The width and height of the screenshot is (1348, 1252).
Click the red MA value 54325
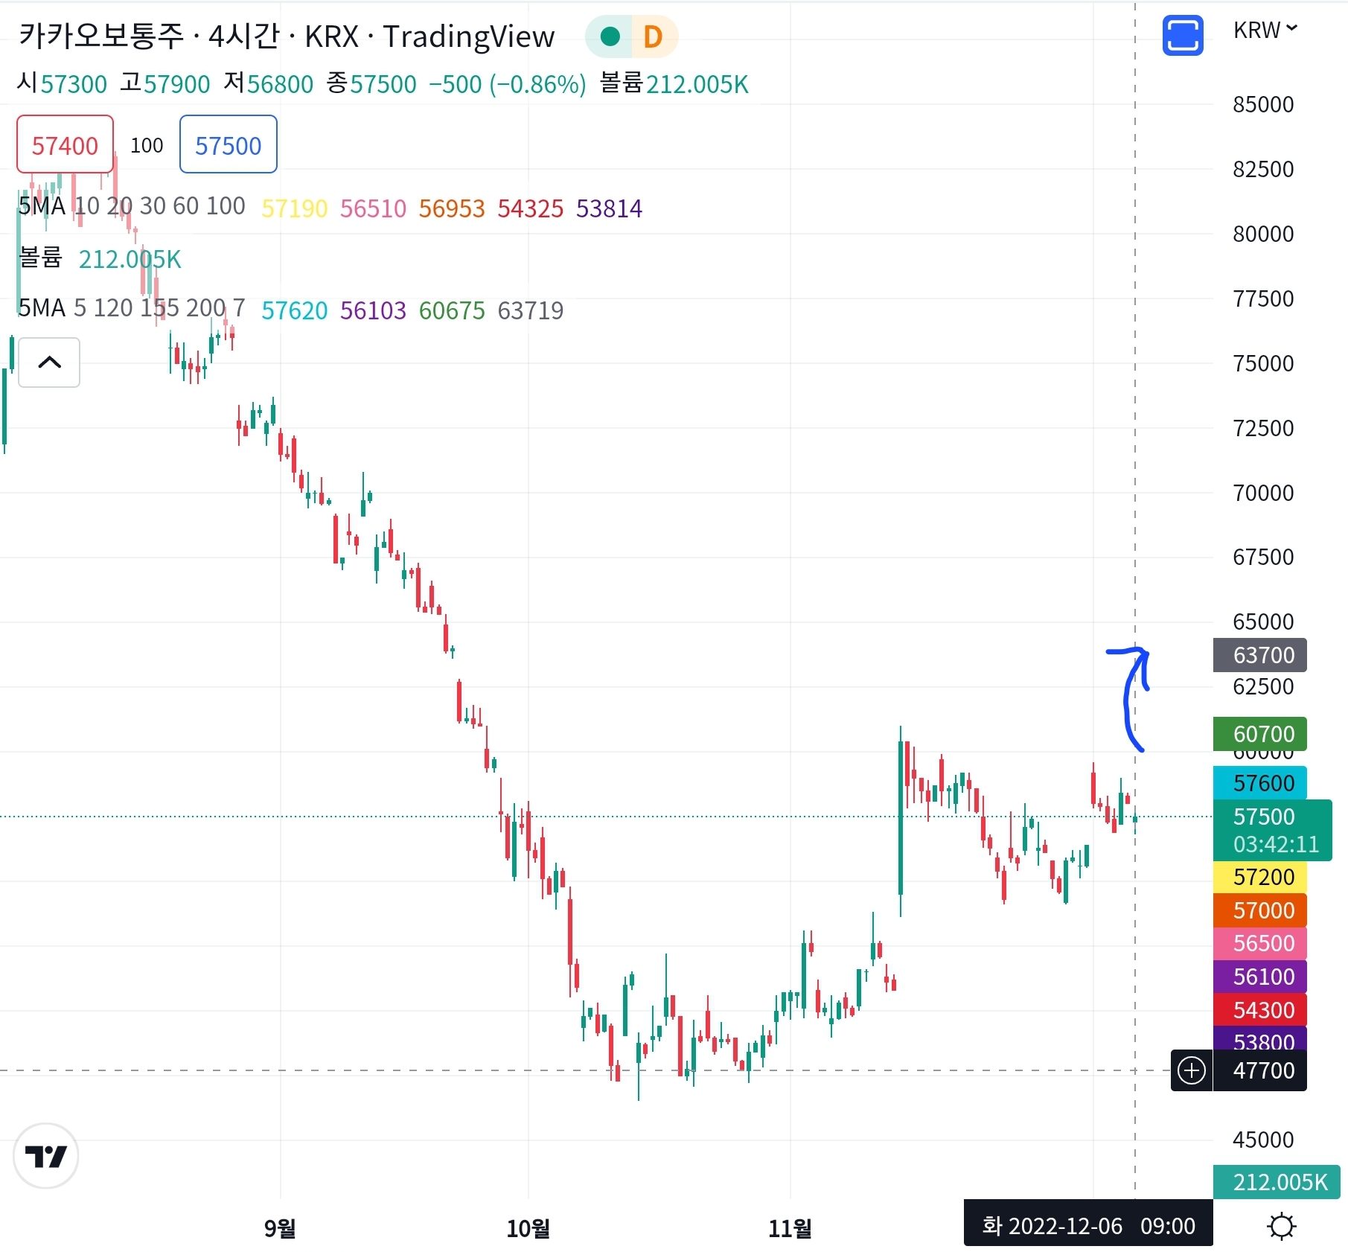pos(531,208)
